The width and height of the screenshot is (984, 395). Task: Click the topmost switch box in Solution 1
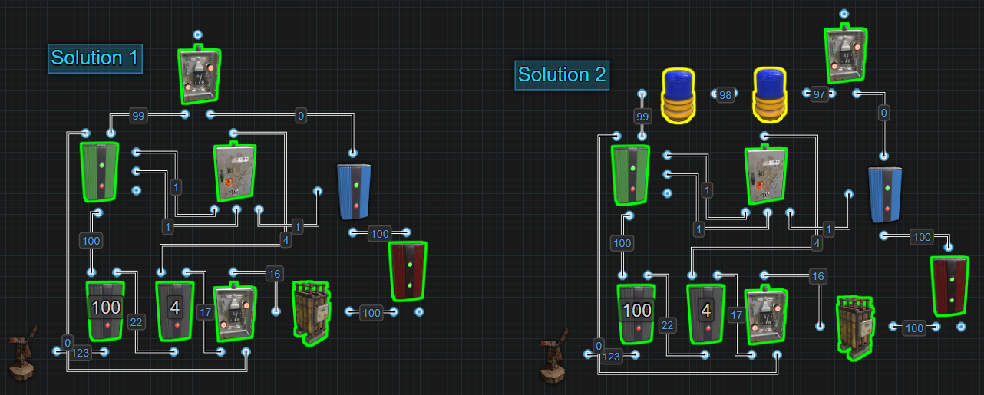click(200, 74)
